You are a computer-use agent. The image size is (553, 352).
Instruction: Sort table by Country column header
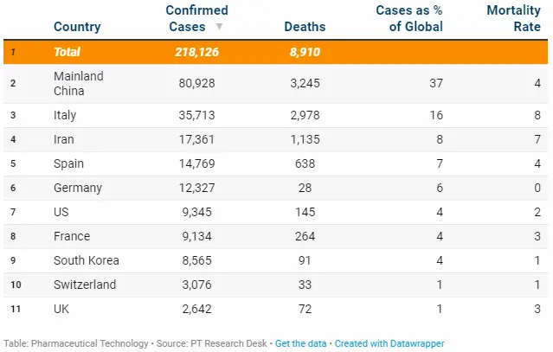coord(75,27)
